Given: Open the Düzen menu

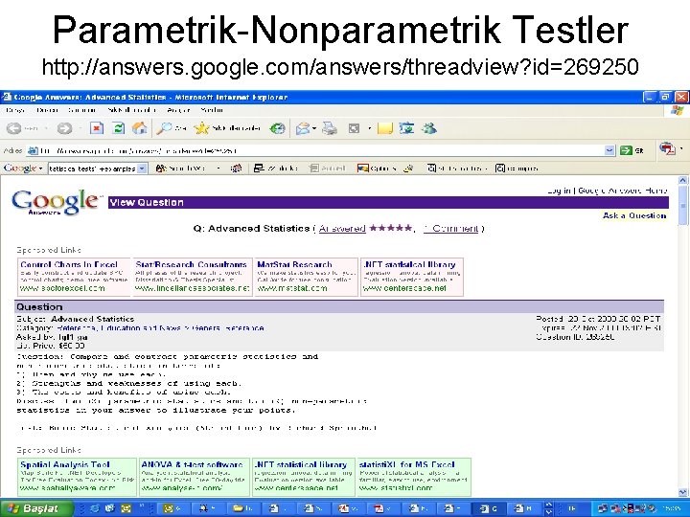Looking at the screenshot, I should pos(47,110).
